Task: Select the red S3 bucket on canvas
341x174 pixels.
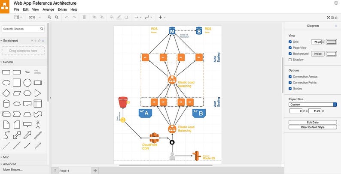Action: tap(123, 102)
